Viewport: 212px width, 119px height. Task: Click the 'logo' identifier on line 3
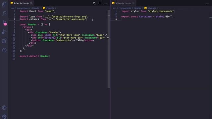[x=32, y=17]
